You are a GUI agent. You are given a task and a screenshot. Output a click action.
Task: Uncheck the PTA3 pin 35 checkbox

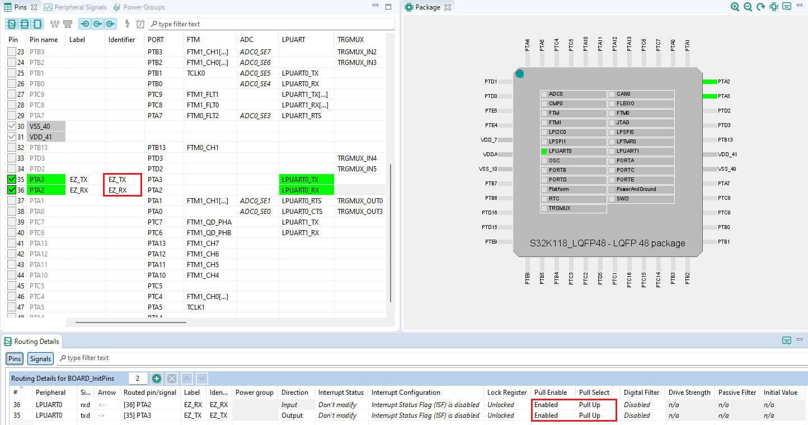[x=12, y=180]
